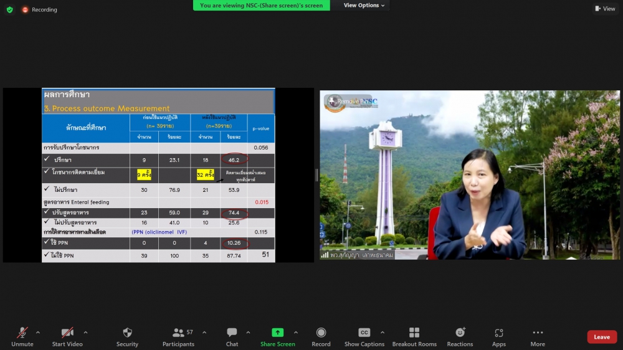Click the encryption shield icon at top left

[9, 9]
